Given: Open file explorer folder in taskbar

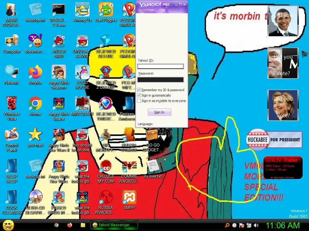Looking at the screenshot, I should (83, 225).
